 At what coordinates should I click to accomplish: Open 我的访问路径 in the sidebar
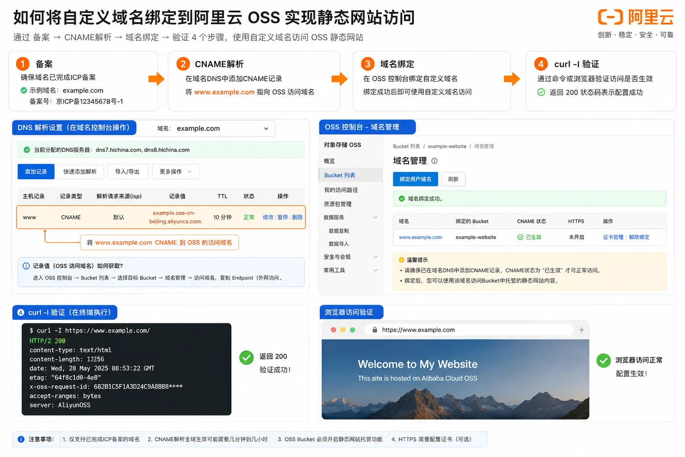(341, 190)
